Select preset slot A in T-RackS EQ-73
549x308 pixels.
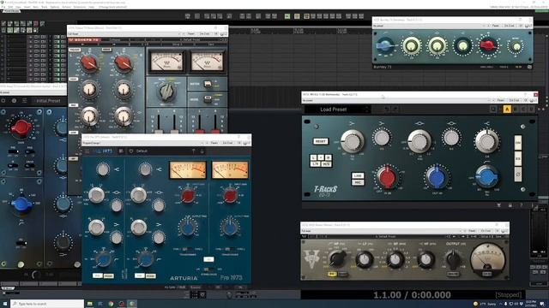(507, 110)
